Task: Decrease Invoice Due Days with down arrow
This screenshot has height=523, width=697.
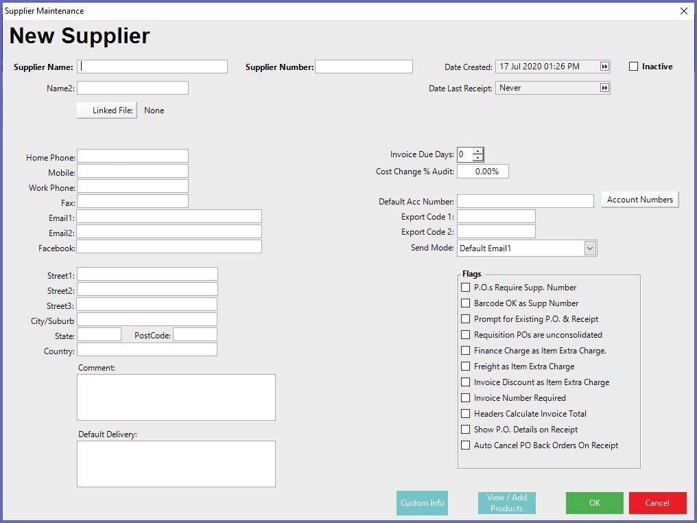Action: [x=477, y=158]
